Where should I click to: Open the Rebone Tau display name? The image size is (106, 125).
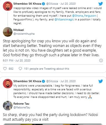tap(21, 104)
